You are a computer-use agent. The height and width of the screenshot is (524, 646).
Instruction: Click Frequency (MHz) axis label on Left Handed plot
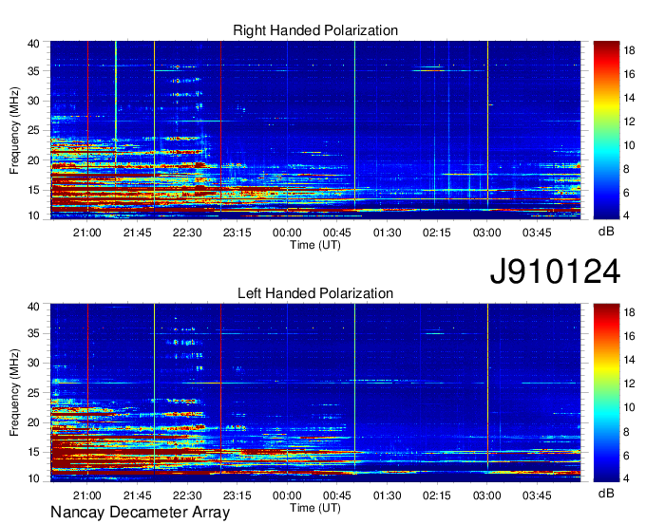[x=14, y=393]
